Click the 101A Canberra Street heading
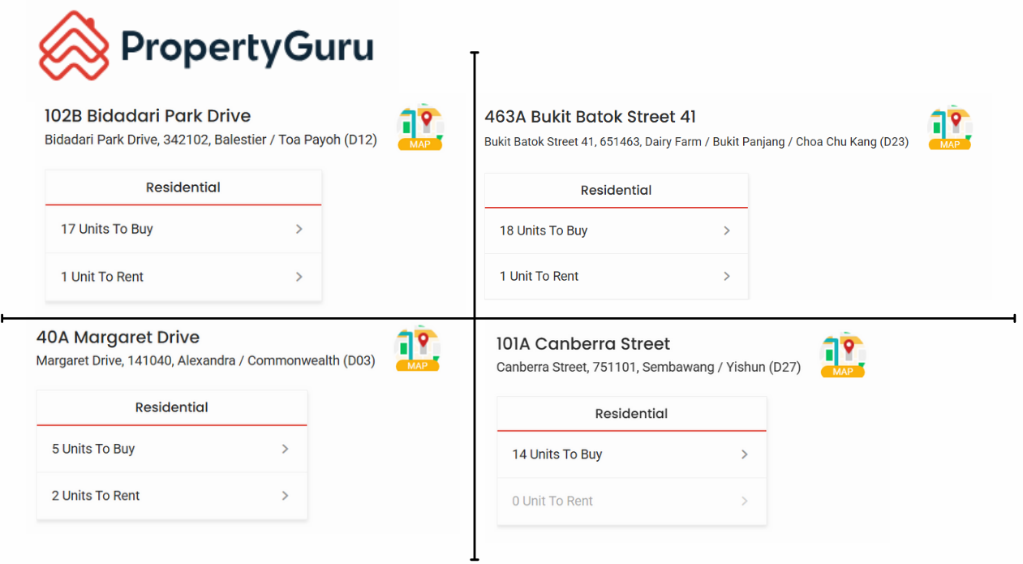Screen dimensions: 1023x564 tap(583, 344)
